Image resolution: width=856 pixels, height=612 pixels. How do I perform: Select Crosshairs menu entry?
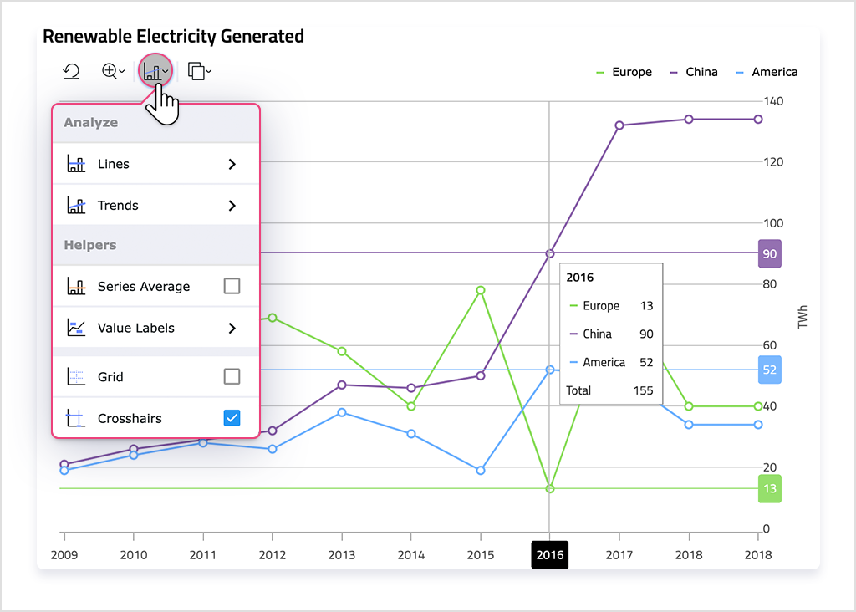(155, 418)
